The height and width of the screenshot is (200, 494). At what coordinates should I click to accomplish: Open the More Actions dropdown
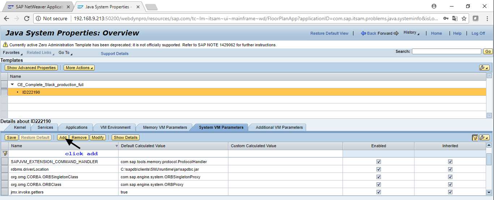click(x=79, y=68)
